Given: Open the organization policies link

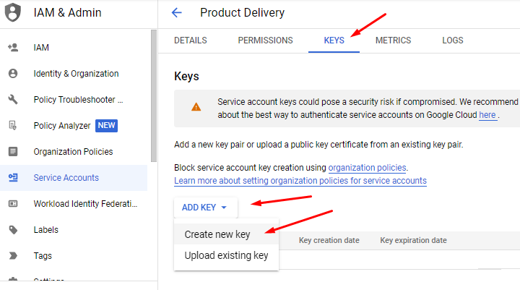Looking at the screenshot, I should pyautogui.click(x=367, y=168).
